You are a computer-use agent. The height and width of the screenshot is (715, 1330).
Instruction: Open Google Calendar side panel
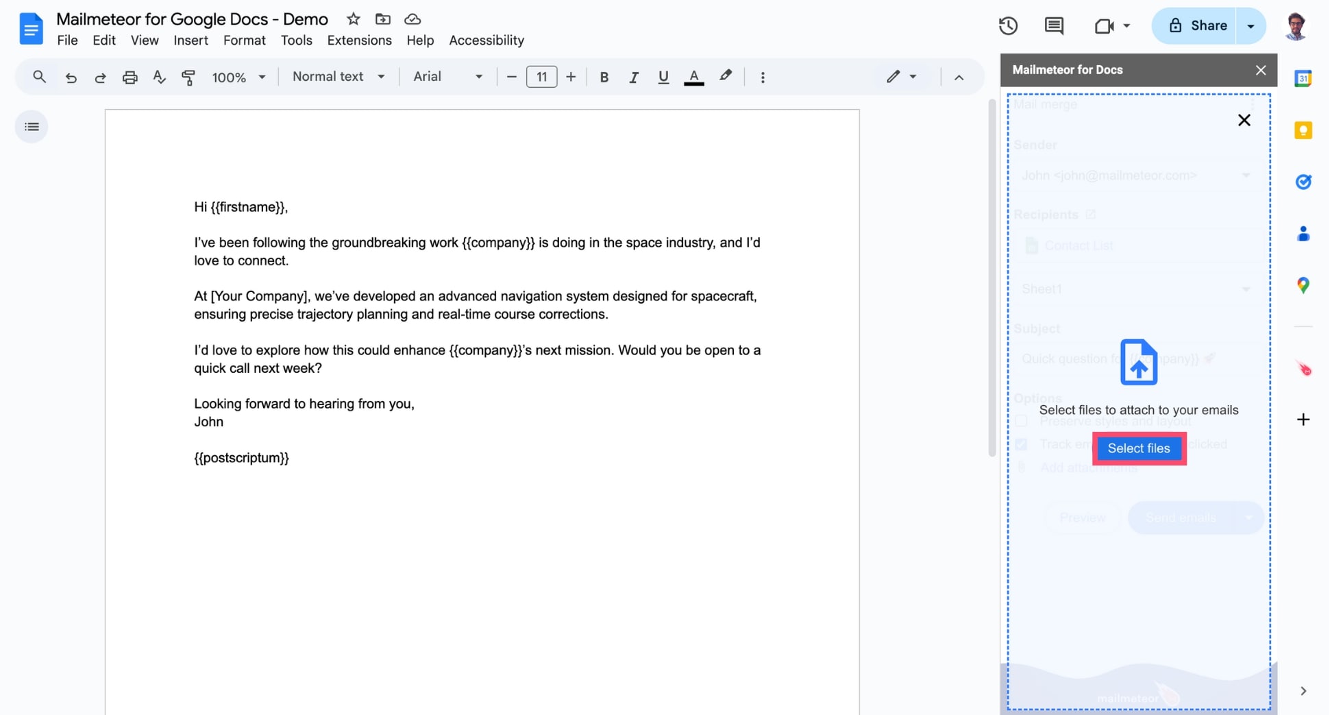tap(1303, 78)
